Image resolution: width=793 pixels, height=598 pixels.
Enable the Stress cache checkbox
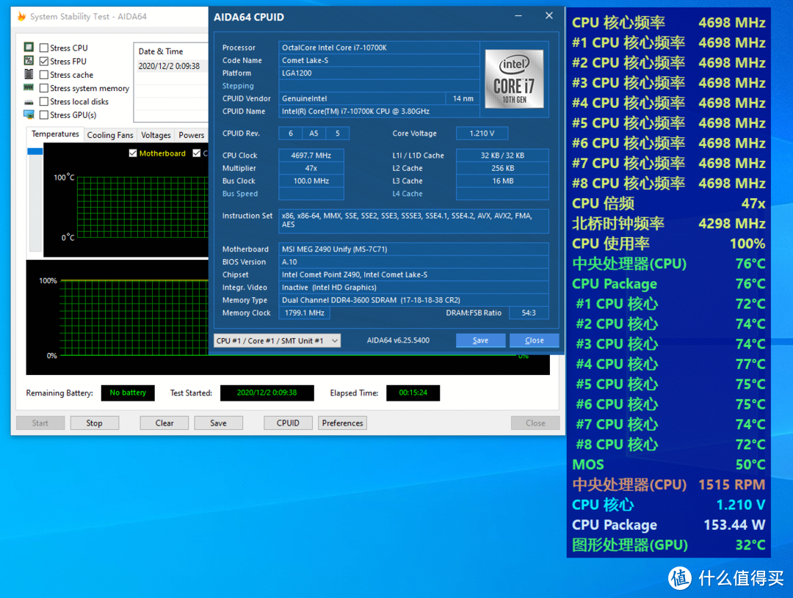pos(44,75)
